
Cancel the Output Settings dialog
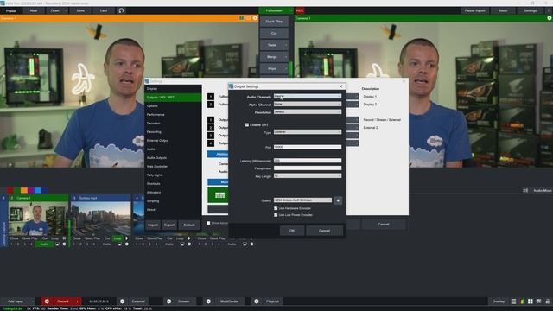325,231
